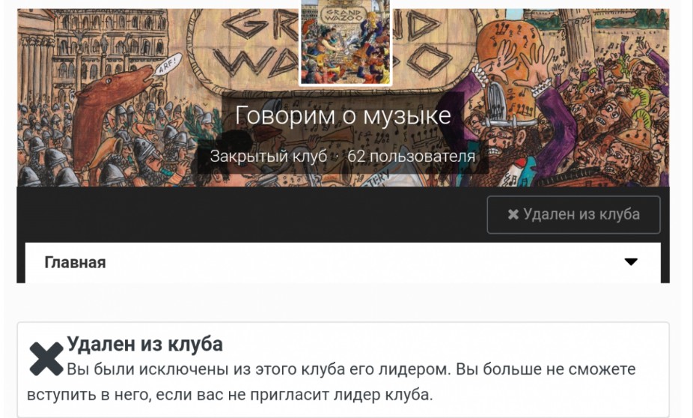Click the 'ARF!' speech bubble in the cover art
The image size is (693, 418).
coord(168,63)
